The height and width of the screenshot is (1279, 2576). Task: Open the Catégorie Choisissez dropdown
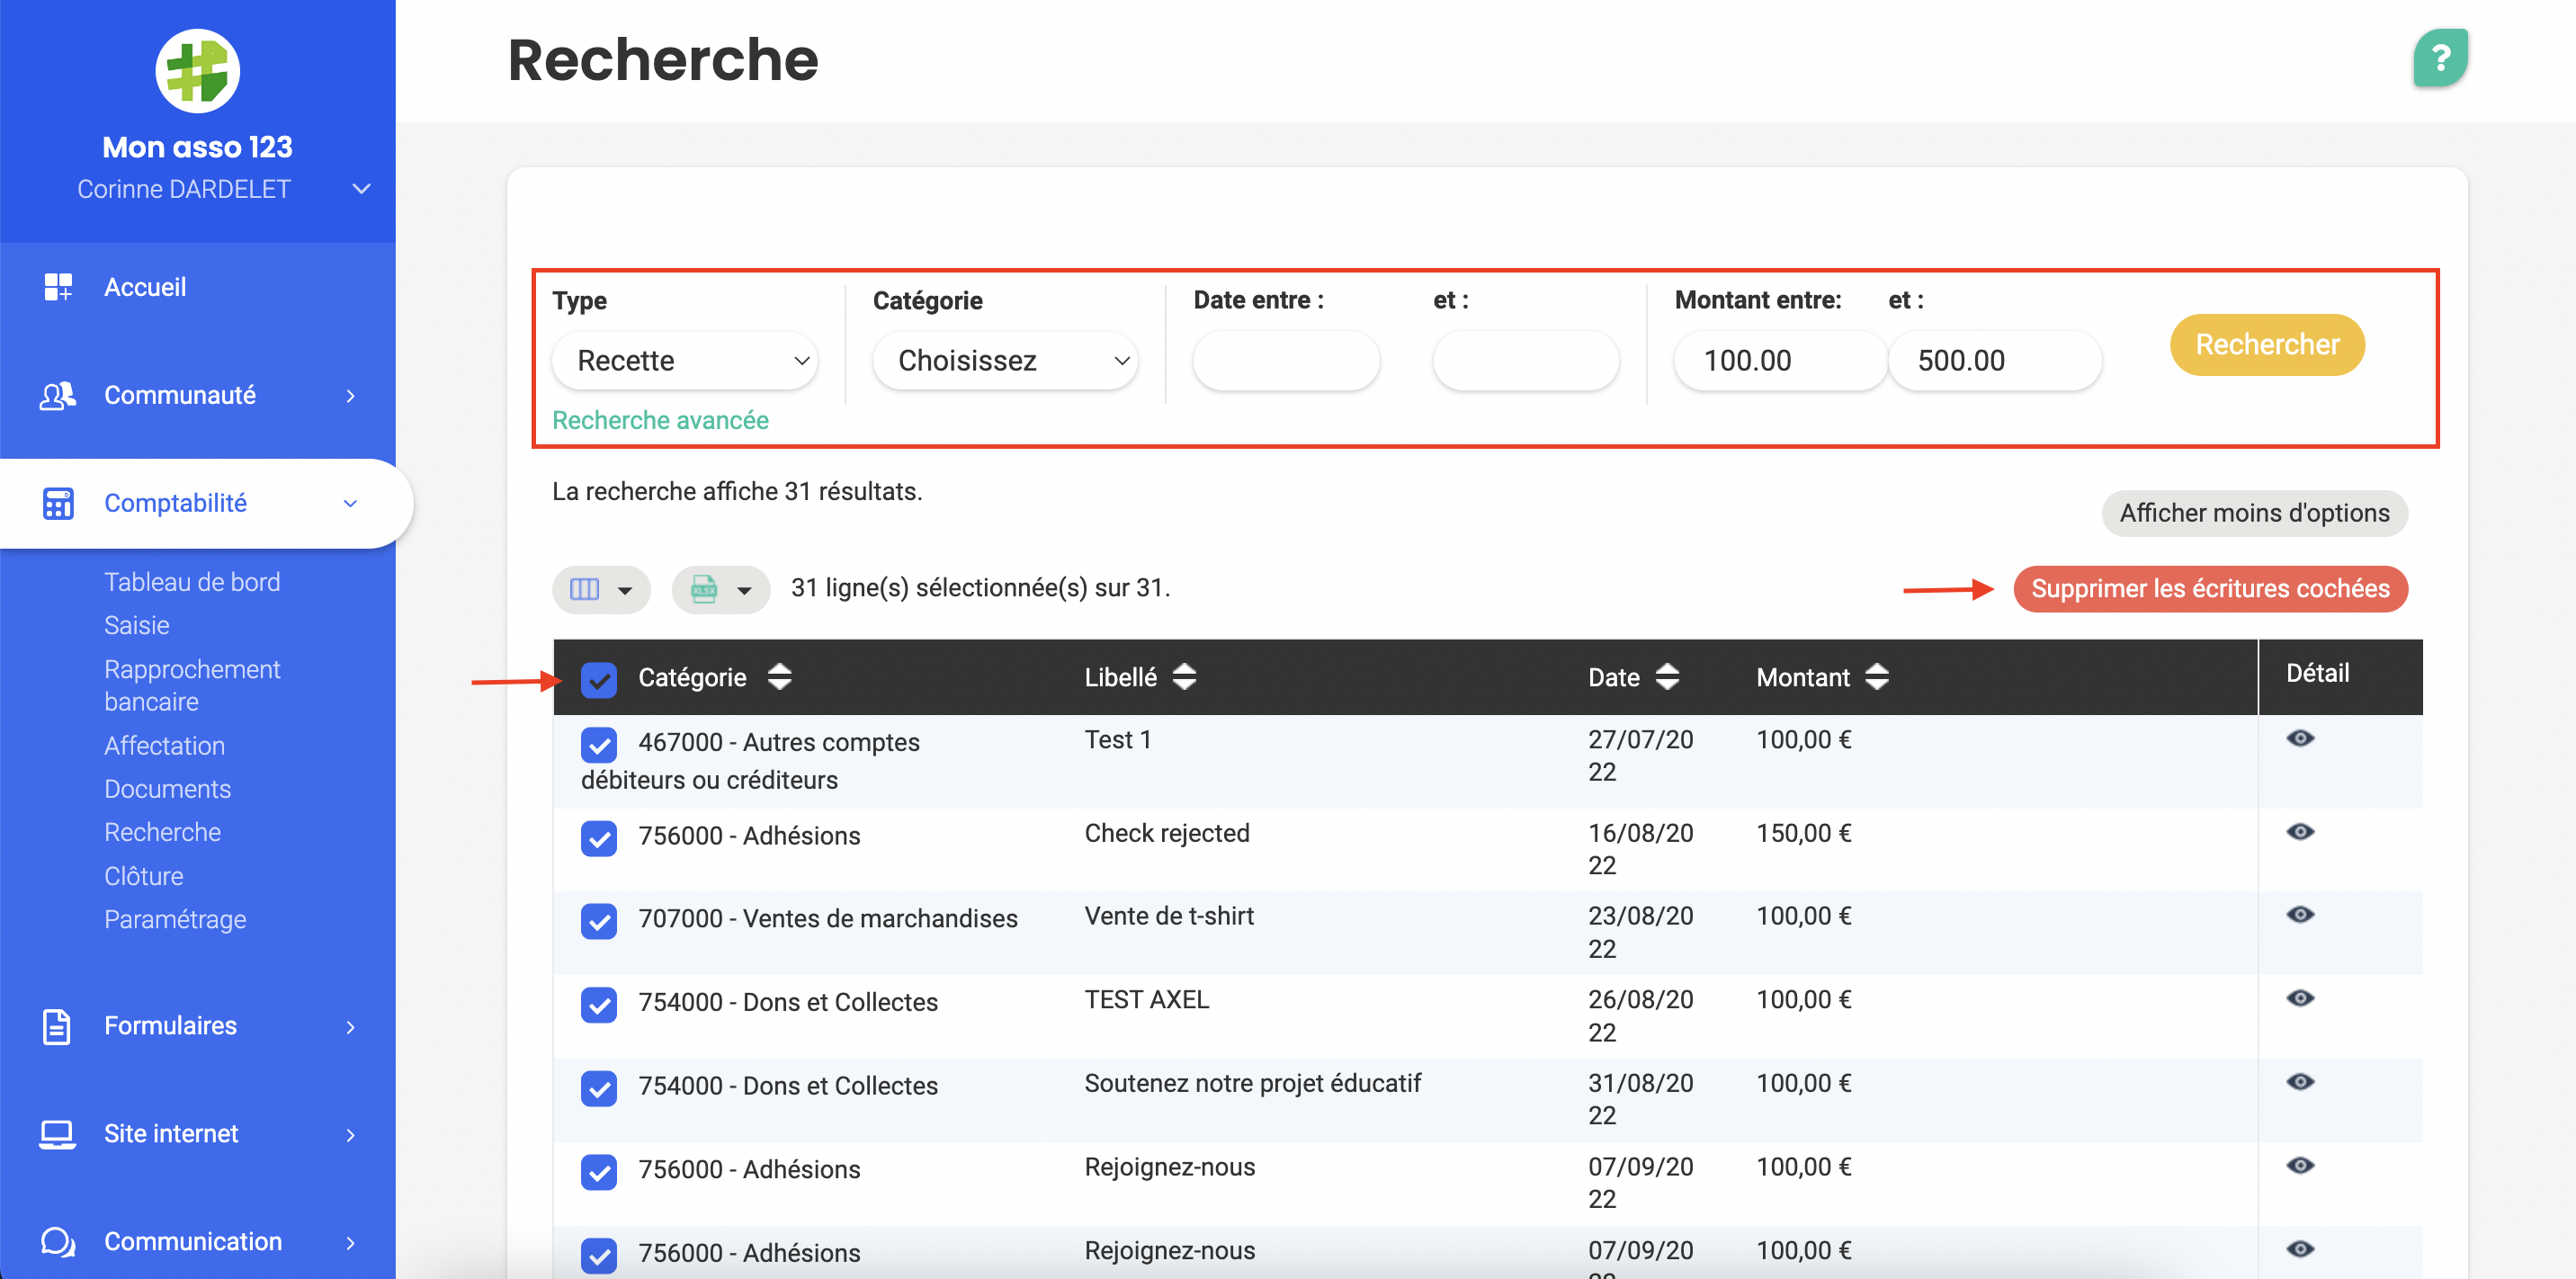[1006, 360]
